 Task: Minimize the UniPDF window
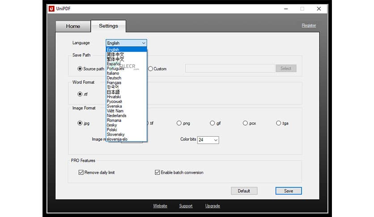click(286, 9)
